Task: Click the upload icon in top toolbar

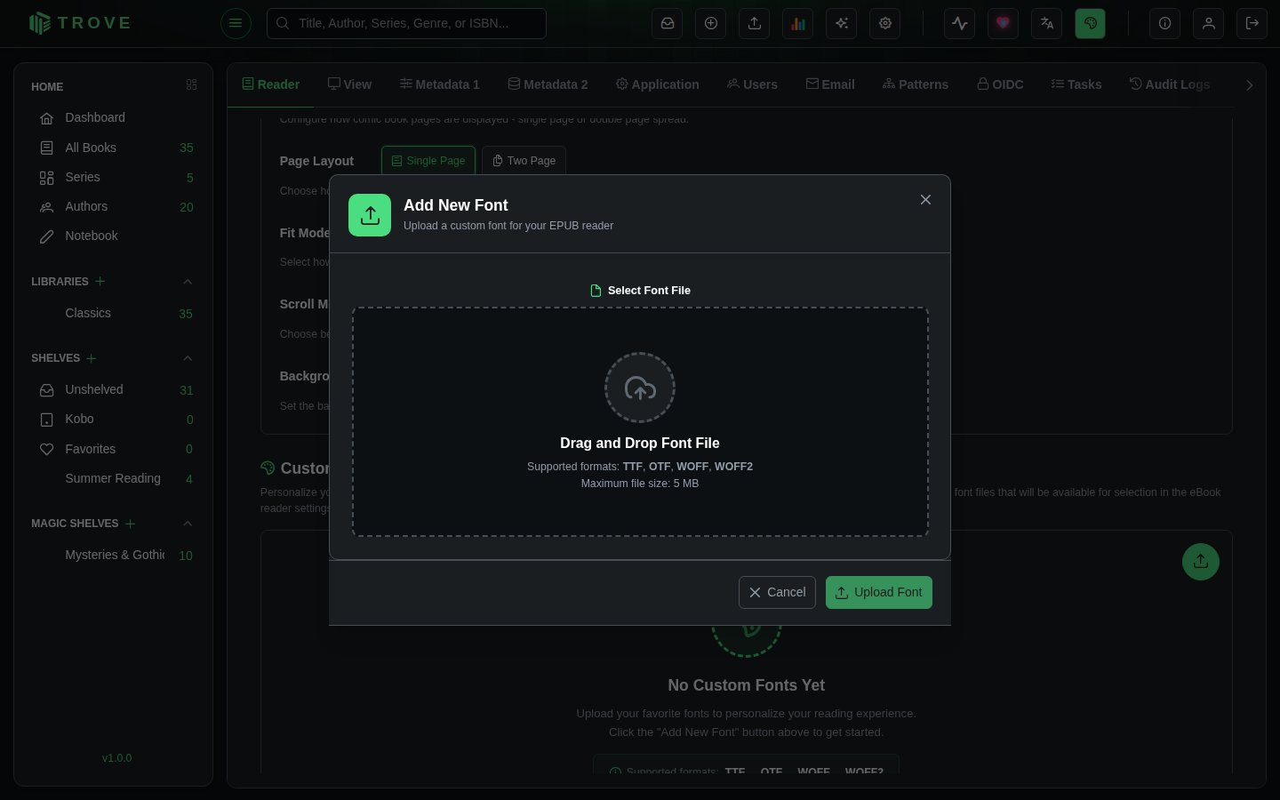Action: coord(755,23)
